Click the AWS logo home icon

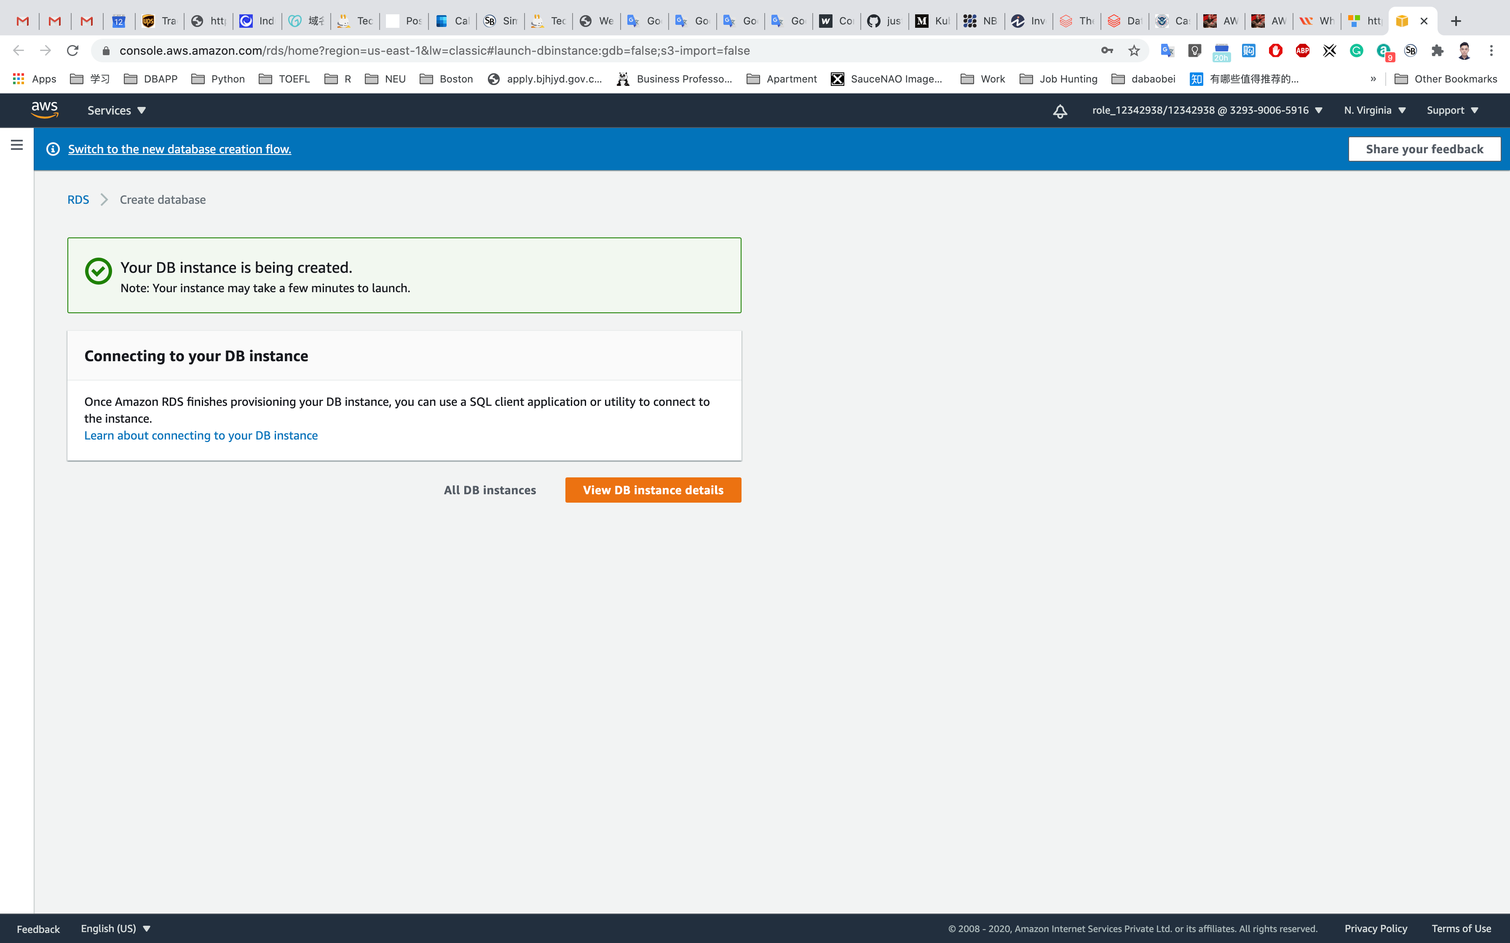(44, 110)
